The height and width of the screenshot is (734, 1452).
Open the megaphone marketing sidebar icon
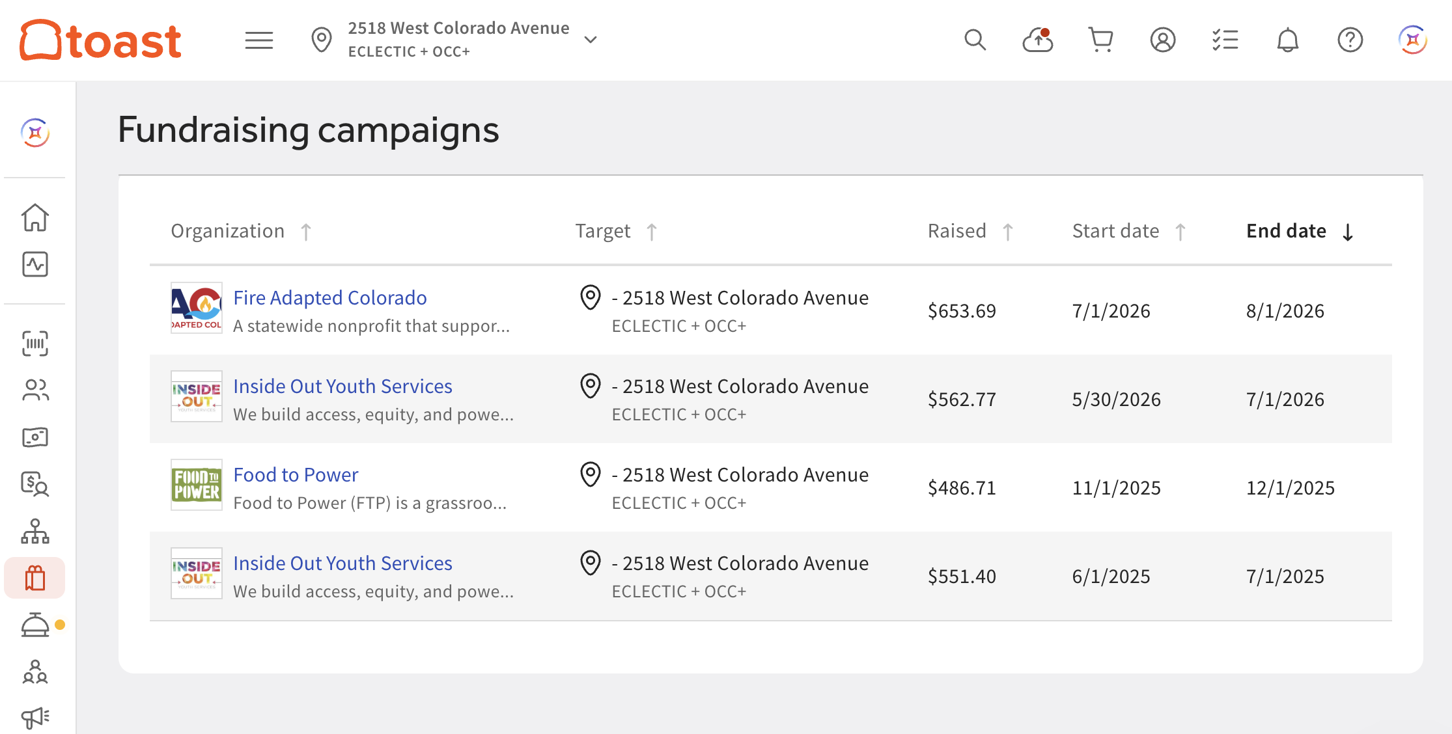(x=35, y=717)
